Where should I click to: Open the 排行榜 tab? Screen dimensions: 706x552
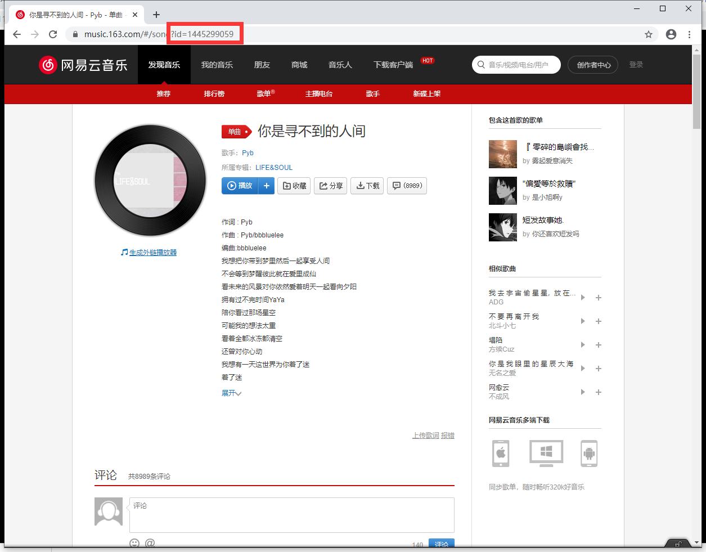click(x=214, y=94)
